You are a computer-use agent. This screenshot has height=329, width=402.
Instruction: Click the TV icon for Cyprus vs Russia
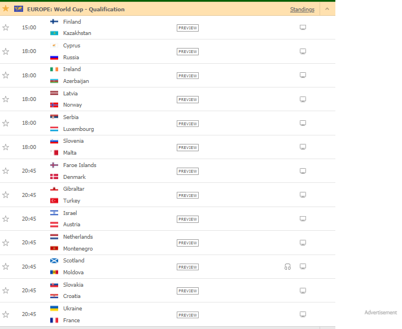point(303,51)
